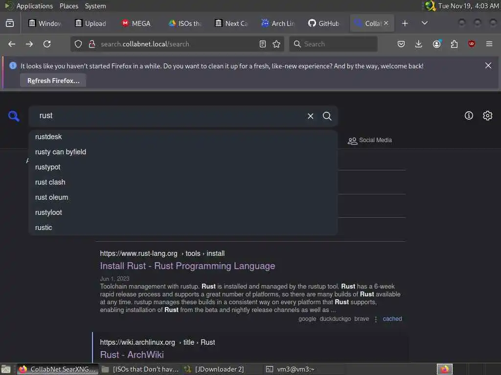Toggle reader view in the address bar
501x375 pixels.
click(263, 44)
